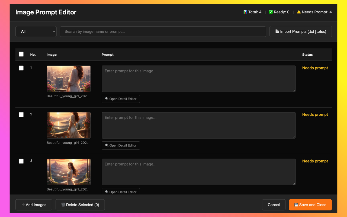Click the floppy disk icon on Save and Close
Viewport: 347px width, 217px height.
(296, 205)
